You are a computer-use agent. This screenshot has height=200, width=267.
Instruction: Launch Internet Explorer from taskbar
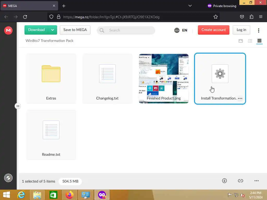(x=21, y=195)
